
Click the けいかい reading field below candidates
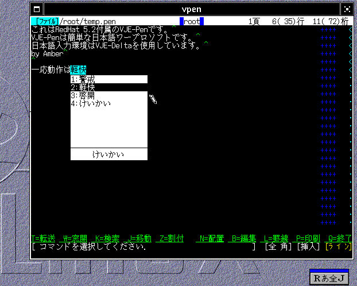(109, 154)
